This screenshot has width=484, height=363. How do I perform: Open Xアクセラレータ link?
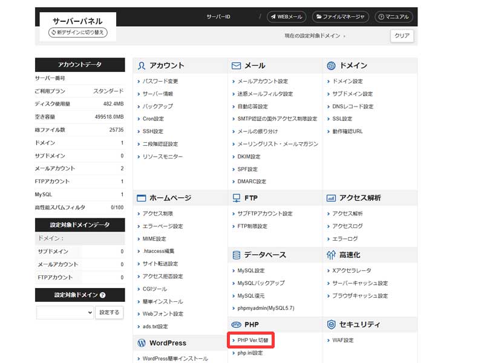(x=352, y=270)
